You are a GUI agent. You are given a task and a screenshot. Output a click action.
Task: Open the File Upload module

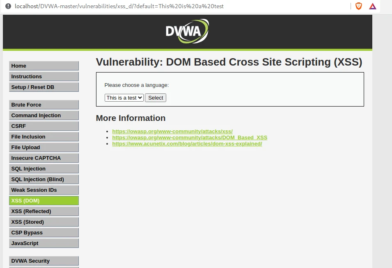point(44,147)
